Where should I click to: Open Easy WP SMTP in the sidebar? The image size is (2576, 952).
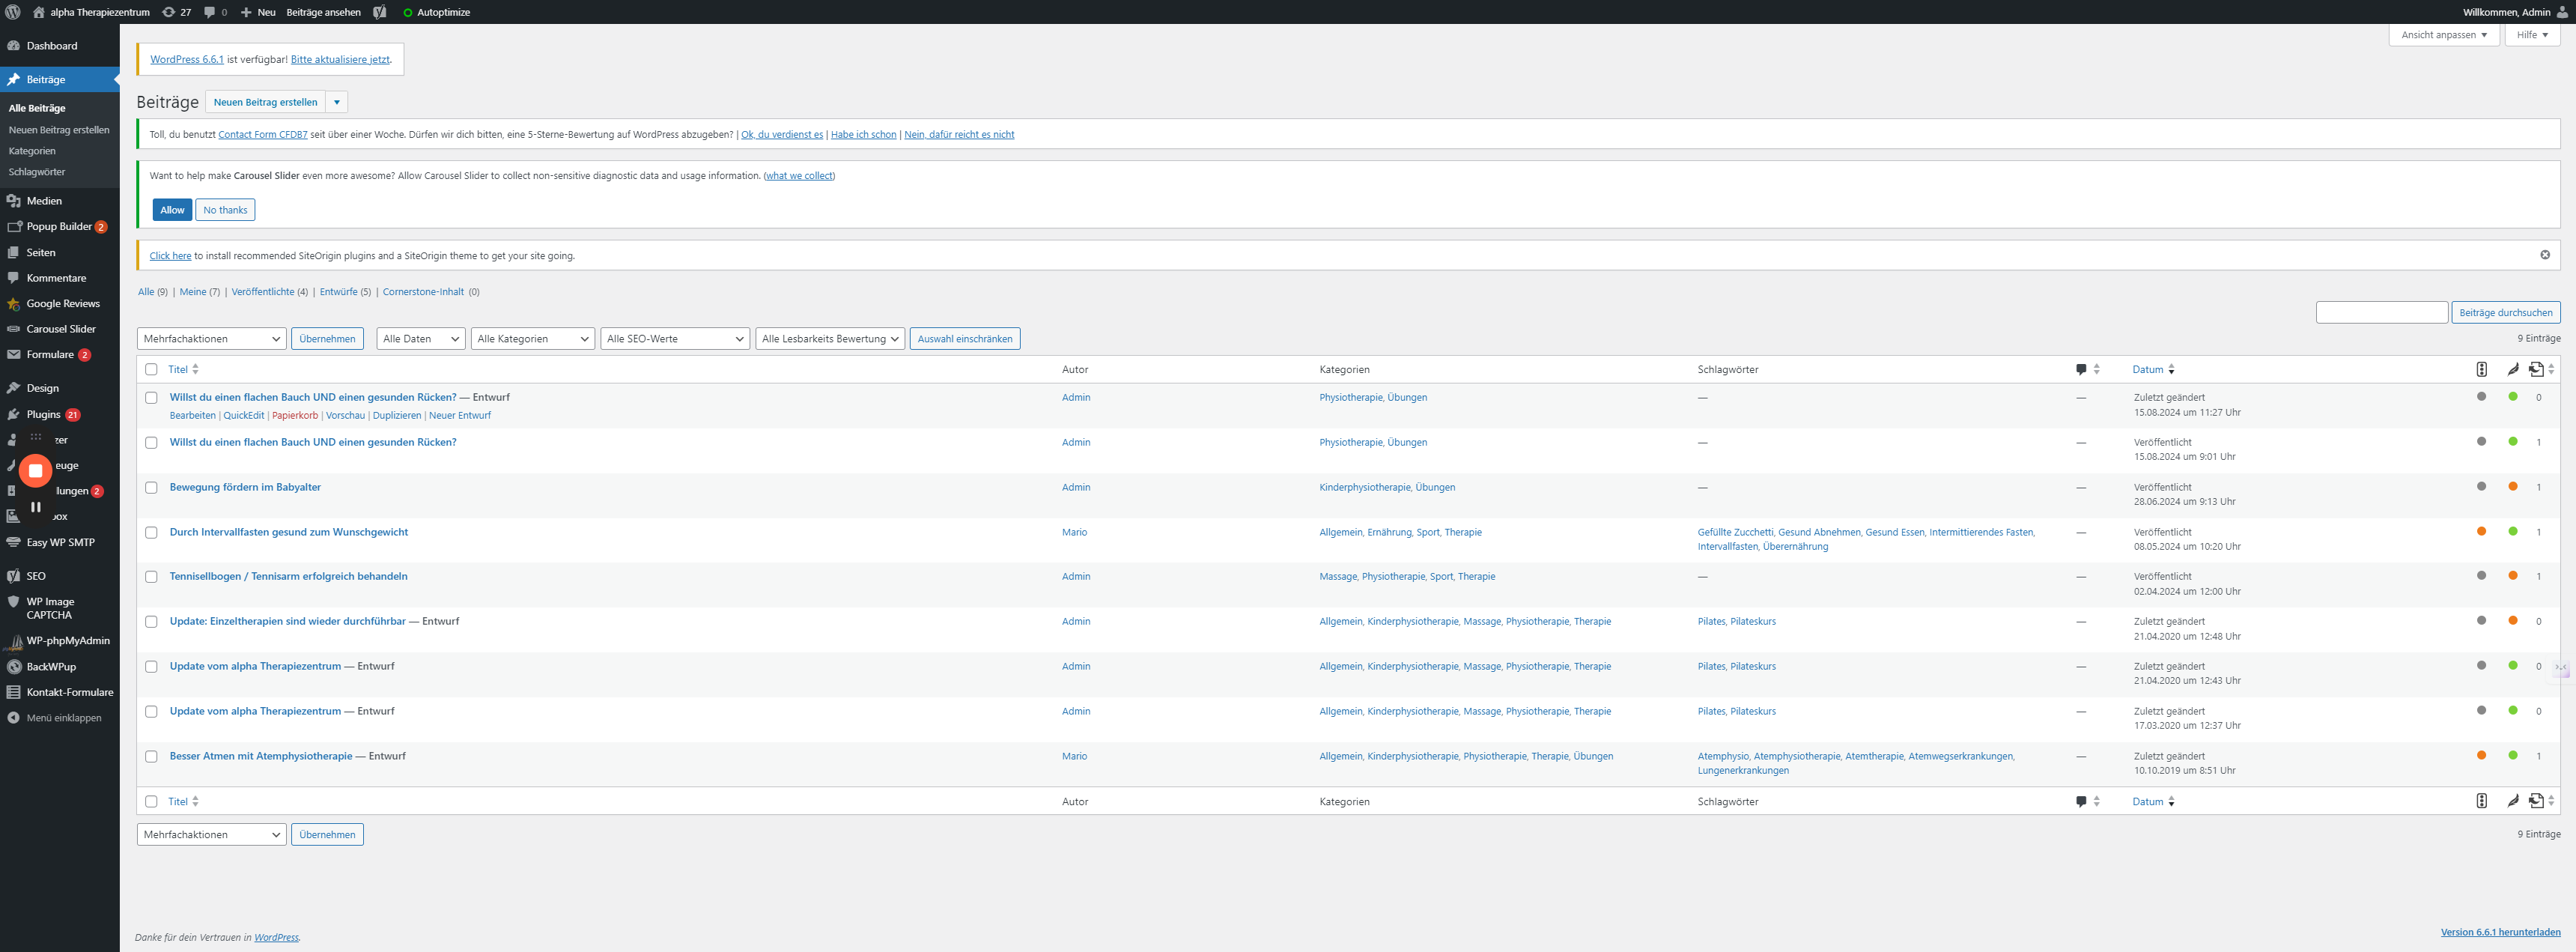click(60, 543)
